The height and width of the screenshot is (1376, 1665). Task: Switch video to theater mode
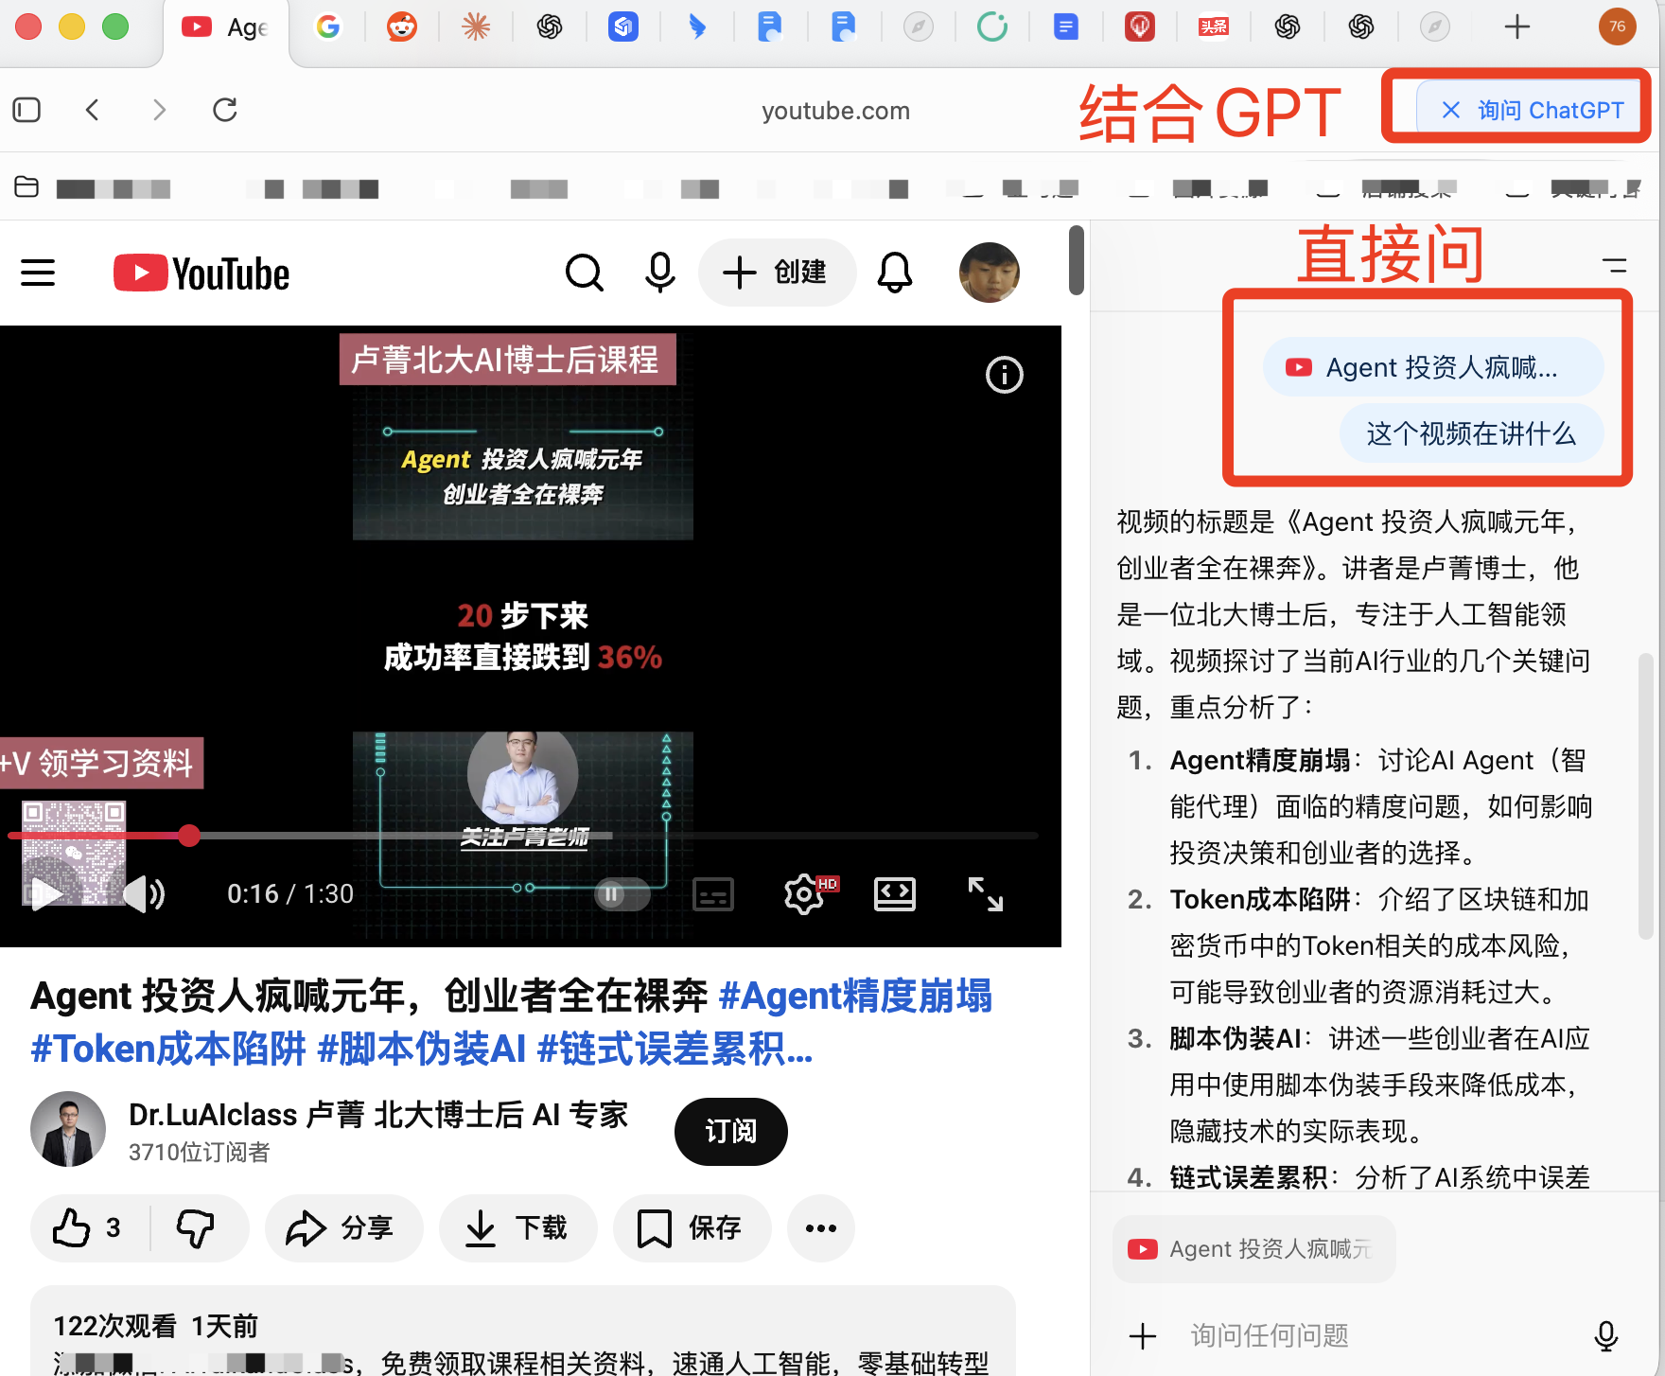(x=894, y=894)
